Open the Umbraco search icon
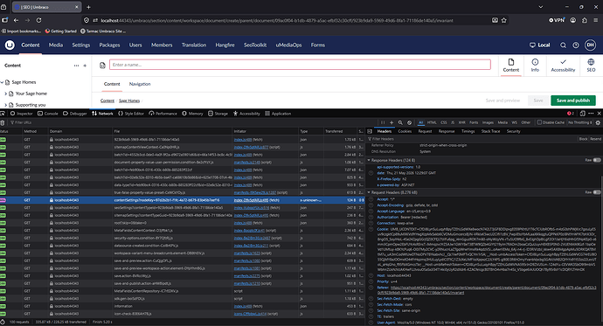The image size is (603, 326). coord(563,45)
